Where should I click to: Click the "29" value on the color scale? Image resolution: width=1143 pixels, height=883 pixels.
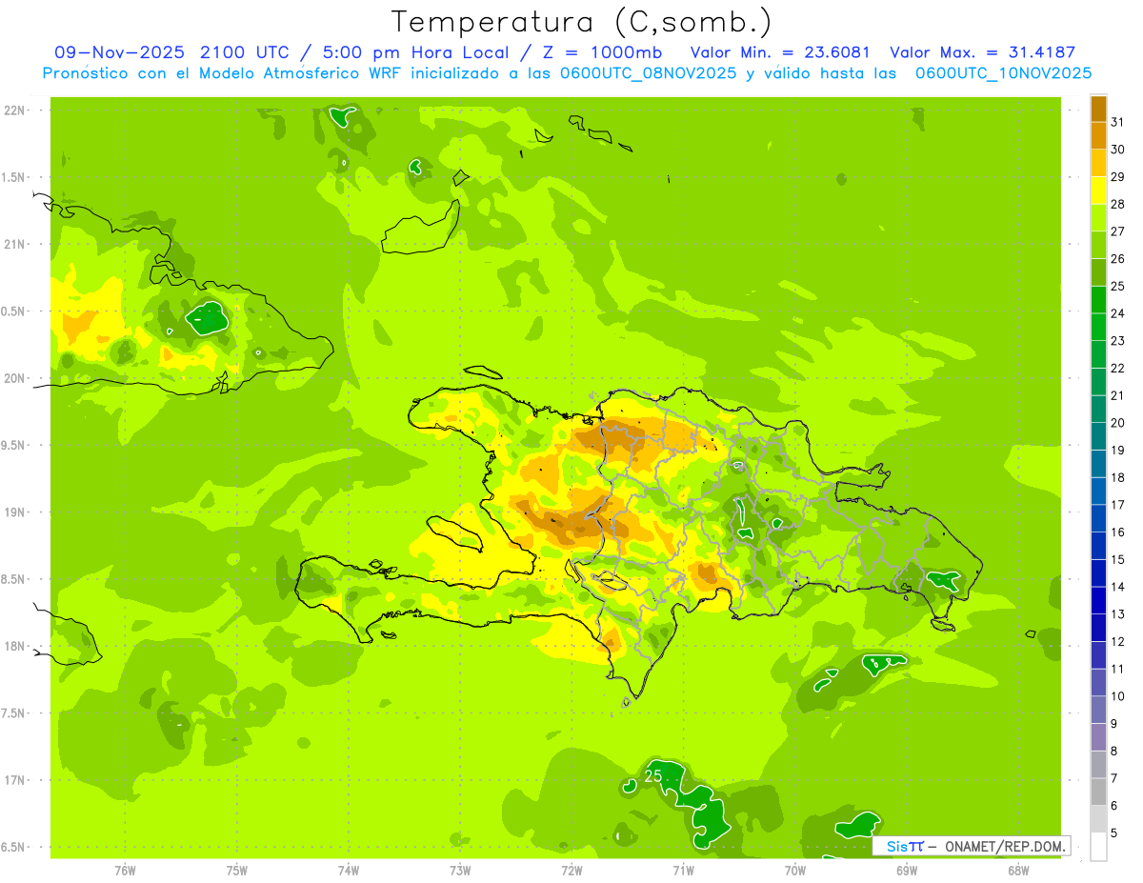pos(1118,177)
